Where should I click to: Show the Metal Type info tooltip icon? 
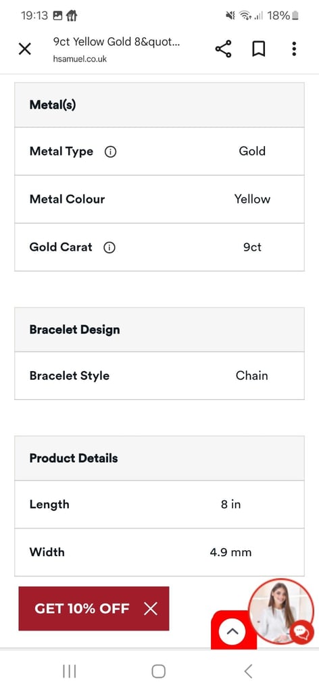tap(110, 152)
